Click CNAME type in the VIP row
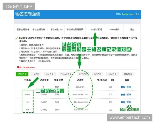This screenshot has height=124, width=155. point(44,110)
